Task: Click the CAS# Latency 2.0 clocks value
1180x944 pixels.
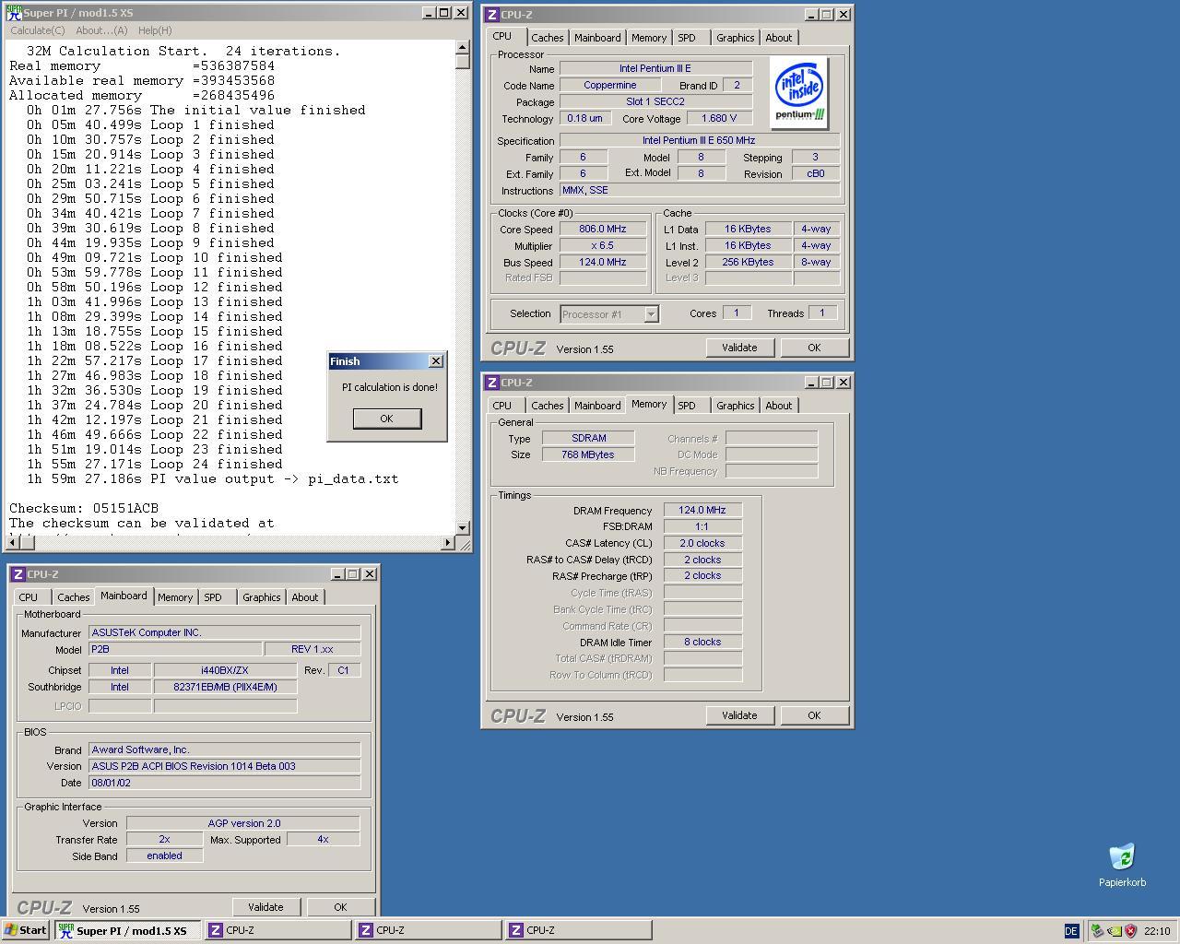Action: (702, 543)
